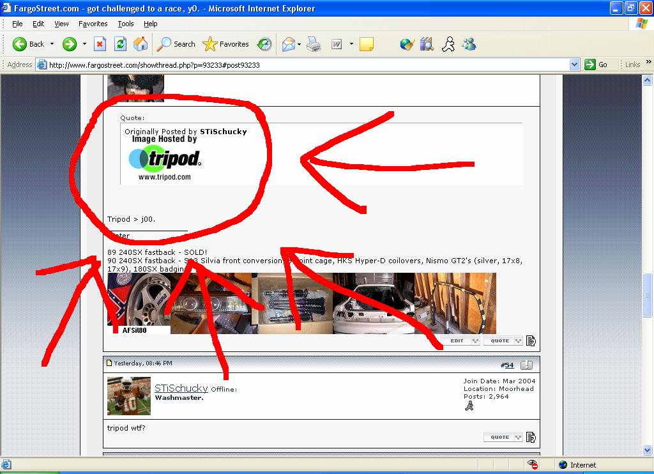Click the Windows flag logo throbber
Viewport: 654px width, 474px height.
point(642,24)
